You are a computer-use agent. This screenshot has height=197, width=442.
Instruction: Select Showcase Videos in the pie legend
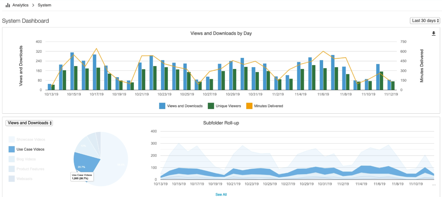point(31,139)
